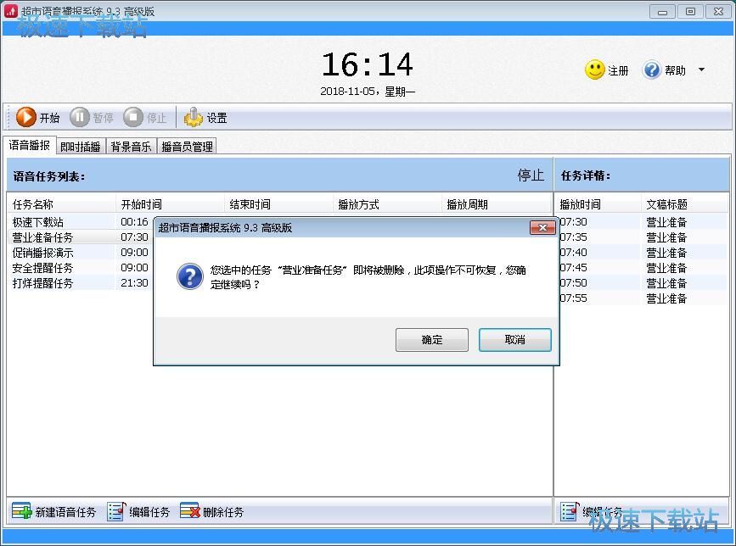Select the 促销播报演示 task row
736x546 pixels.
[x=80, y=253]
